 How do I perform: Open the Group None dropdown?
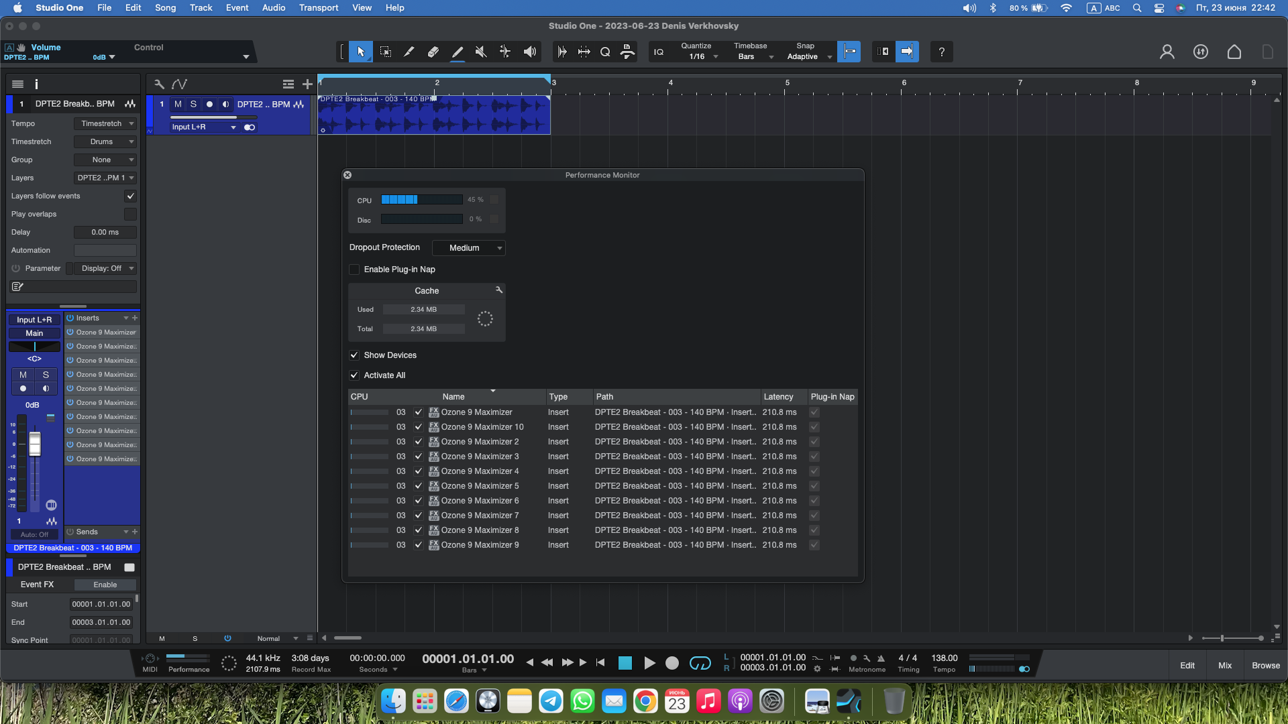[x=105, y=160]
